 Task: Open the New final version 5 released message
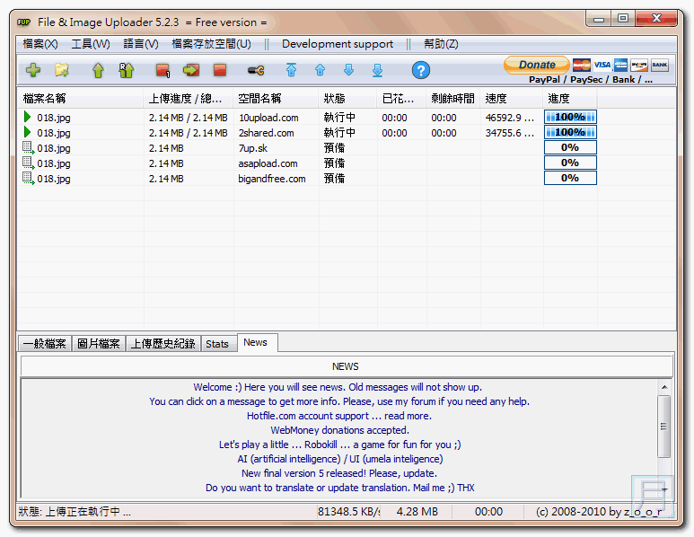coord(339,473)
